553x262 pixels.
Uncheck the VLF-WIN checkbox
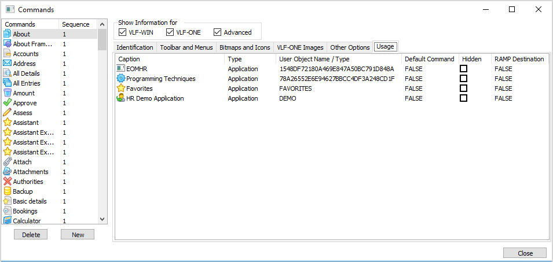coord(122,32)
